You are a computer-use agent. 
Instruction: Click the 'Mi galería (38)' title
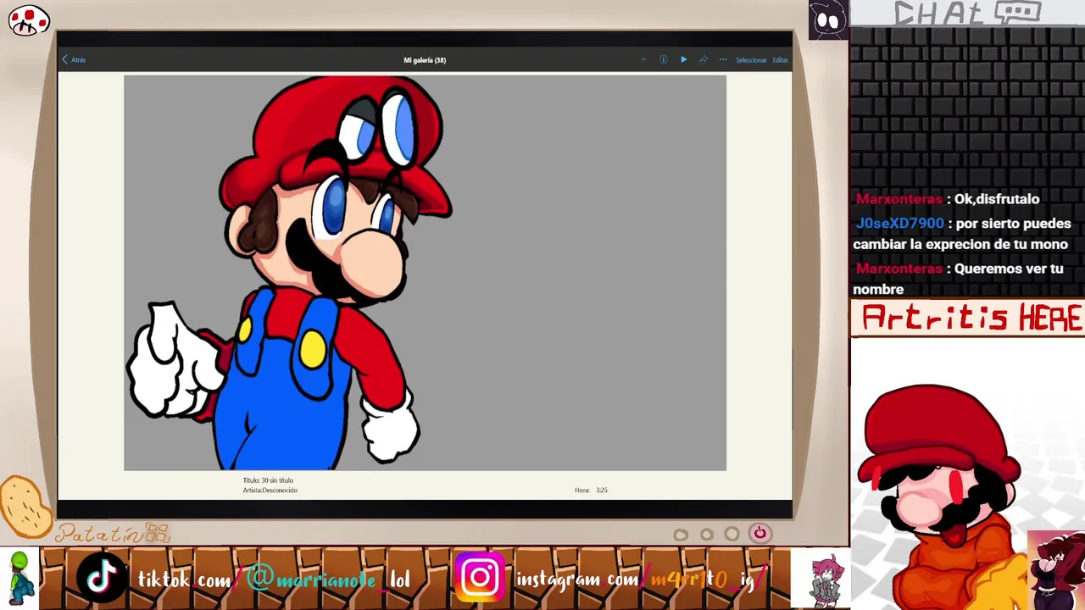[425, 60]
